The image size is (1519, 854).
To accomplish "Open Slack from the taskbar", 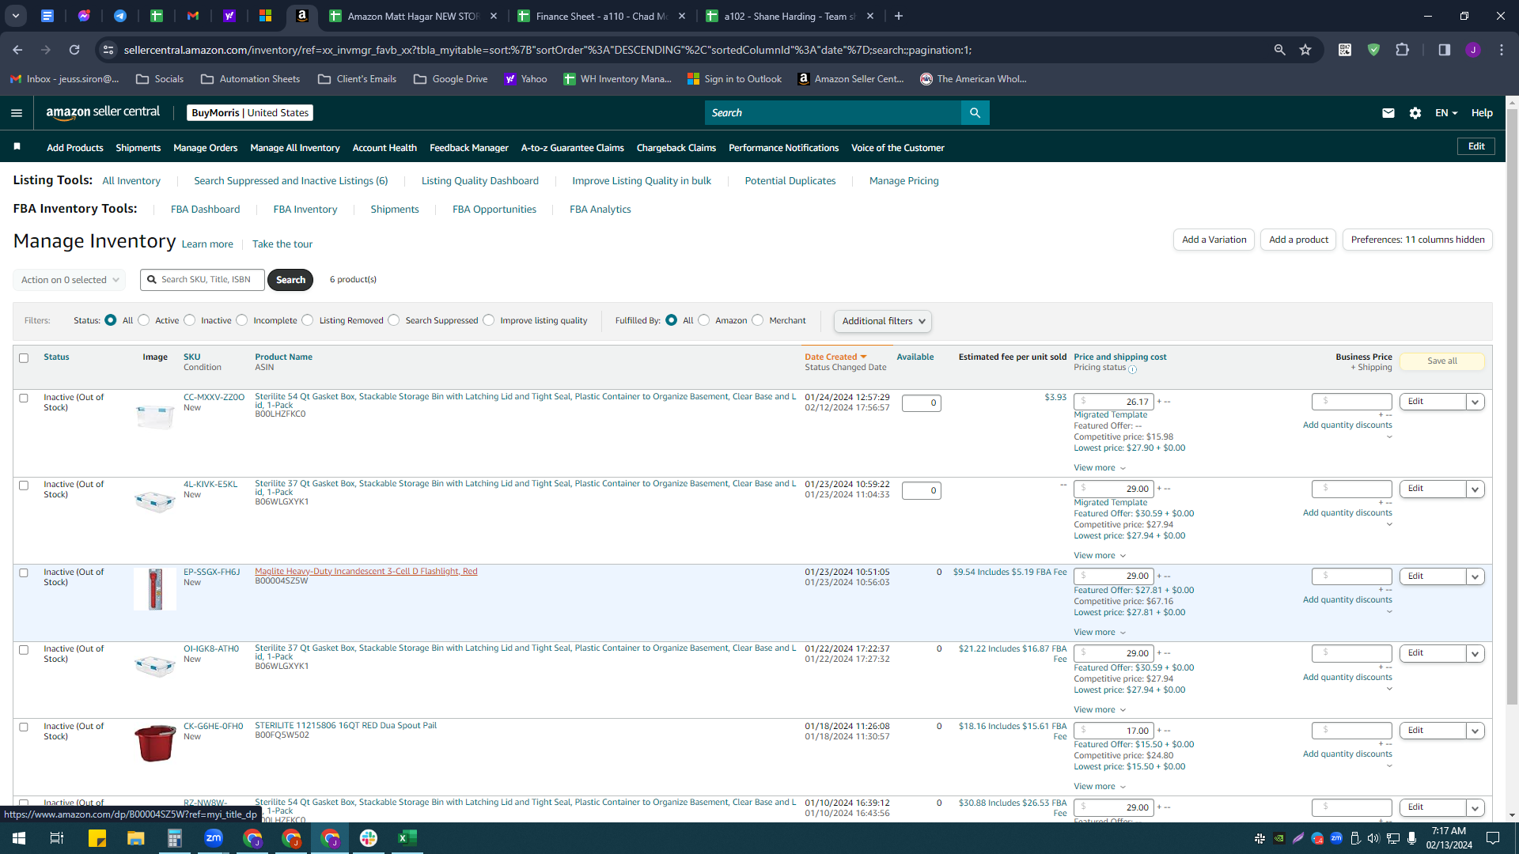I will click(369, 838).
